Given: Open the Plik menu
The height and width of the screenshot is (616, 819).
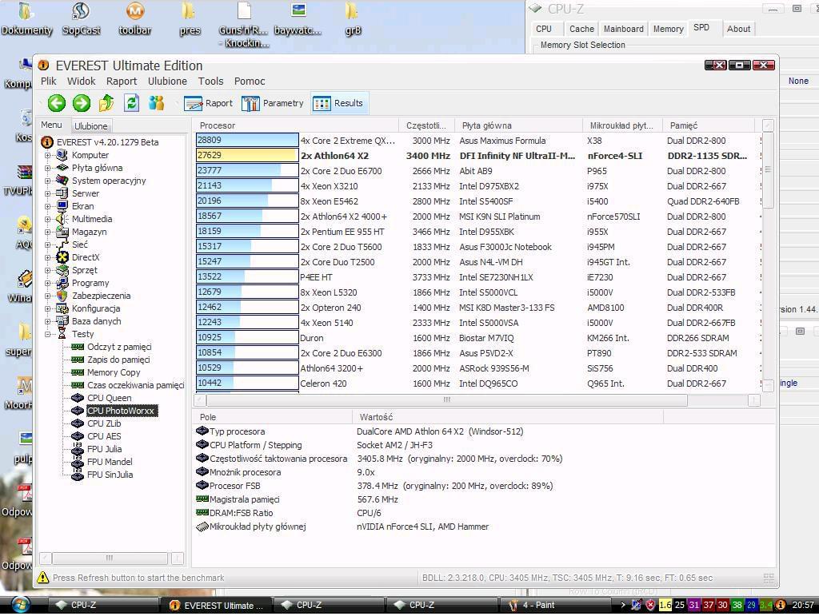Looking at the screenshot, I should [x=48, y=81].
